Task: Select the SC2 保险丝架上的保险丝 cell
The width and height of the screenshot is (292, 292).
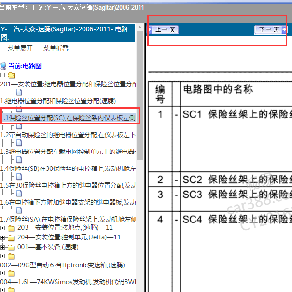Action: coord(236,180)
